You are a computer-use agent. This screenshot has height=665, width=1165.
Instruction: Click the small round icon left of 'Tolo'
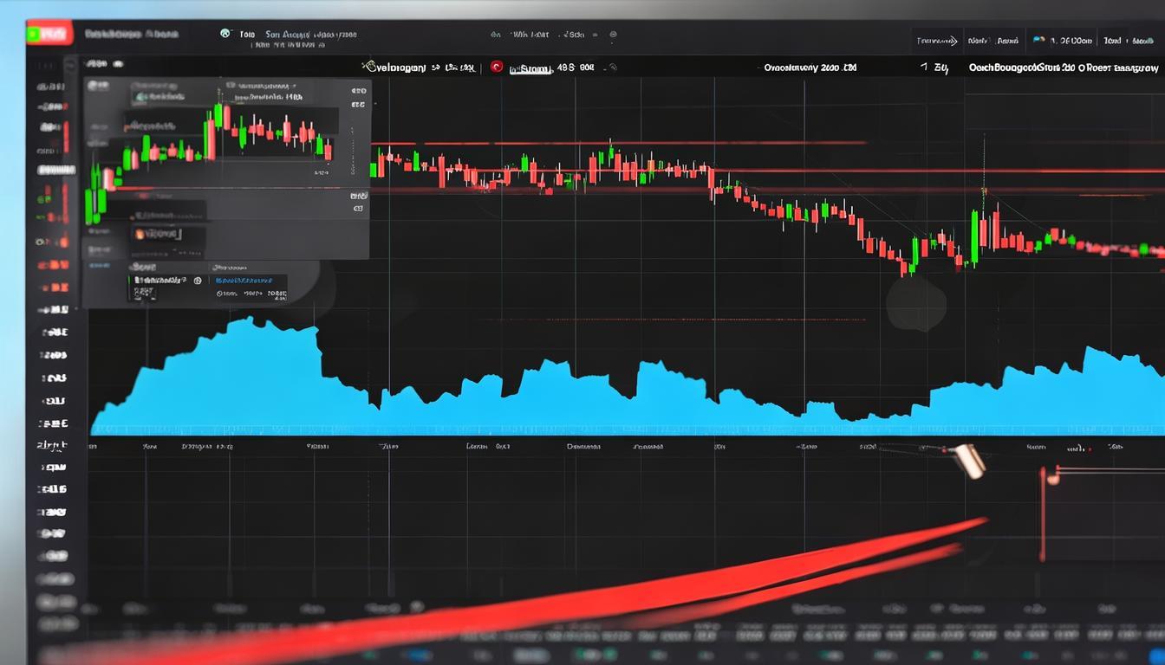225,35
